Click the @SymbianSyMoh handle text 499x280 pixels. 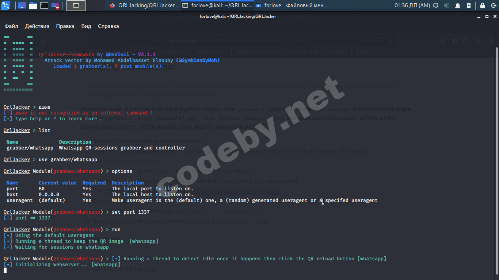pyautogui.click(x=198, y=60)
